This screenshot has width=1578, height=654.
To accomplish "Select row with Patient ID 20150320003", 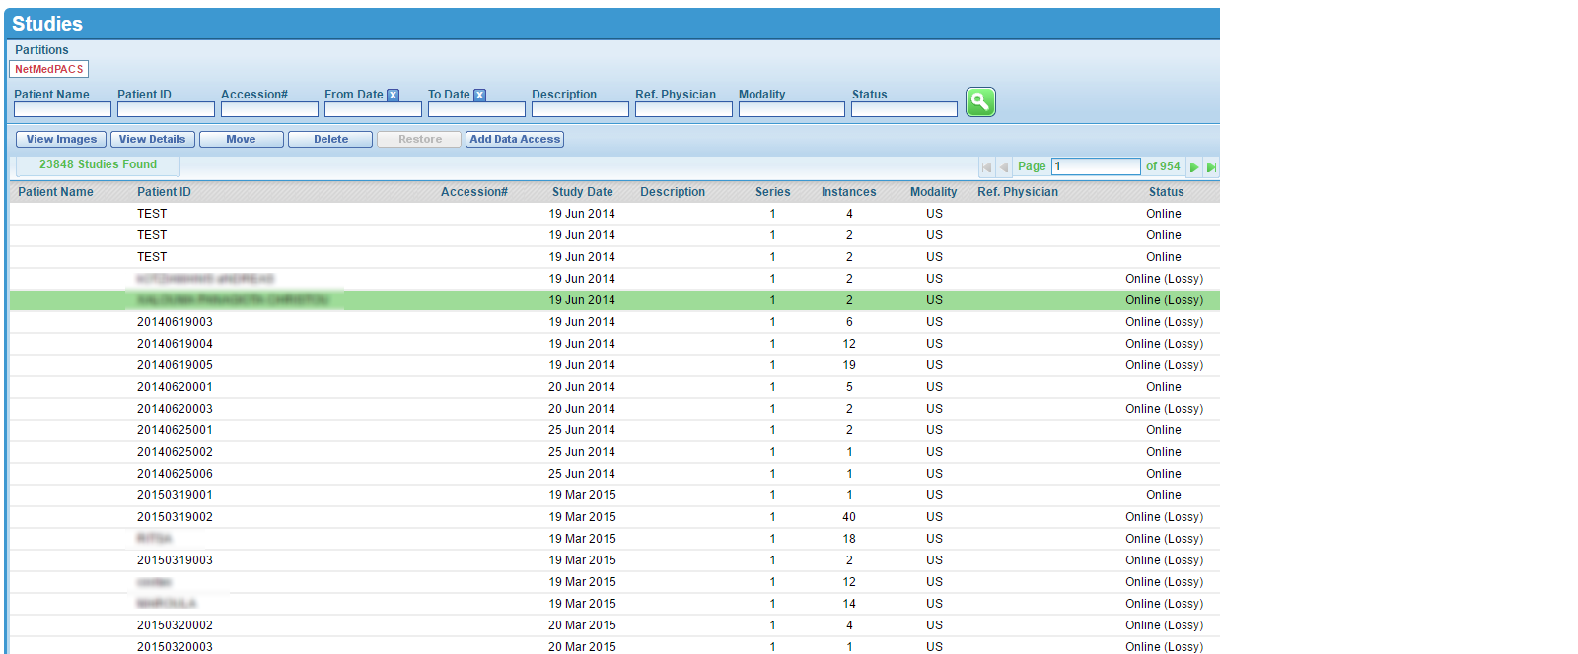I will tap(614, 646).
